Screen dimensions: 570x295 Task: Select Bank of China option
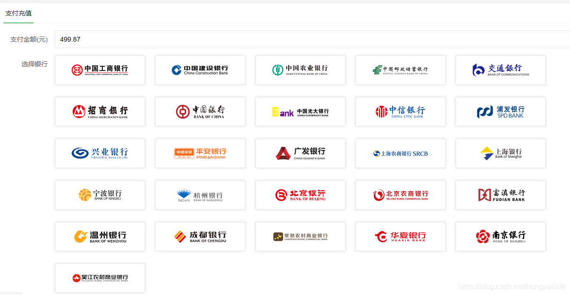tap(200, 112)
